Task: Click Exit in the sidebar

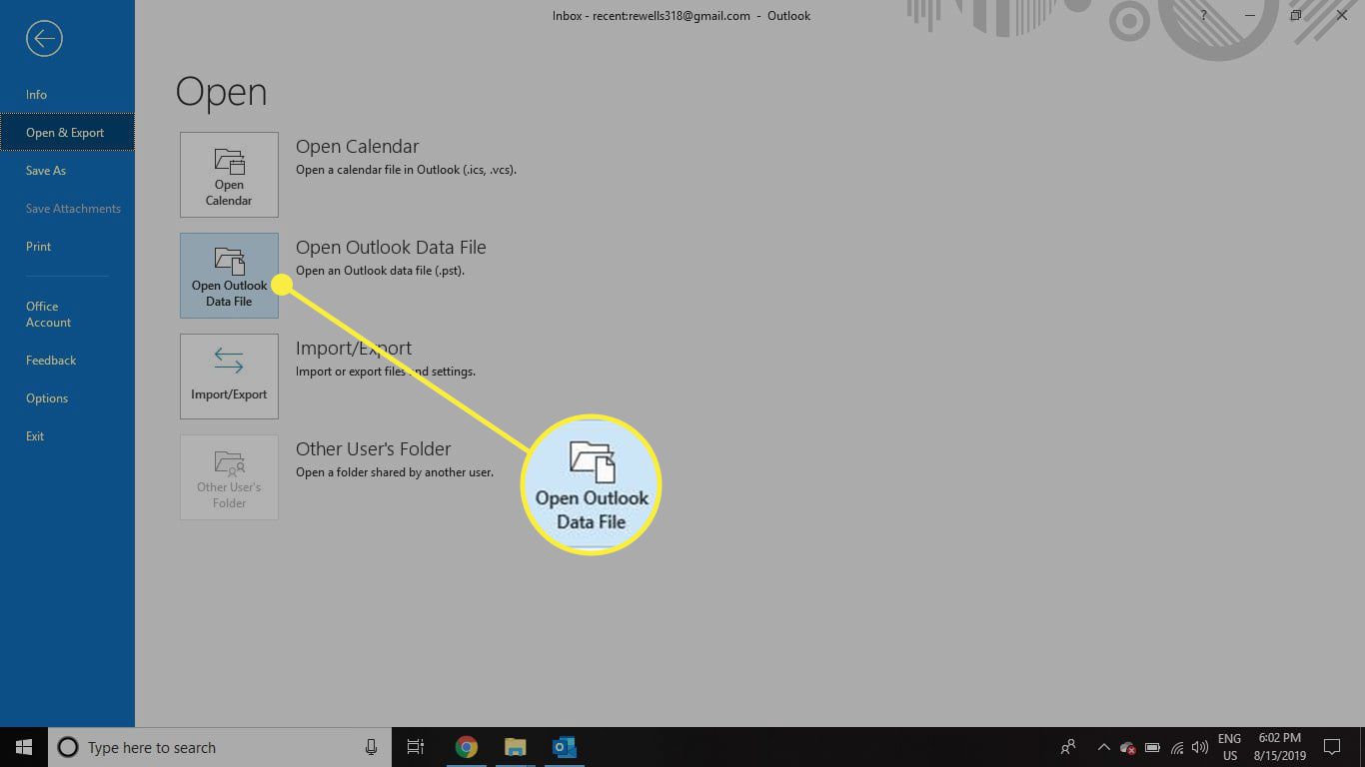Action: tap(35, 436)
